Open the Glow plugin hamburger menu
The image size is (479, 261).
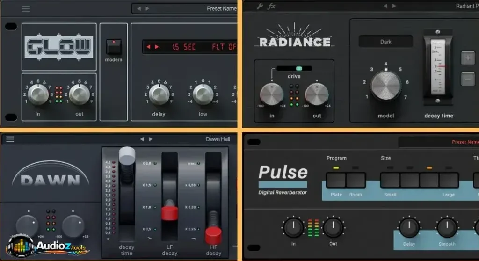click(26, 8)
